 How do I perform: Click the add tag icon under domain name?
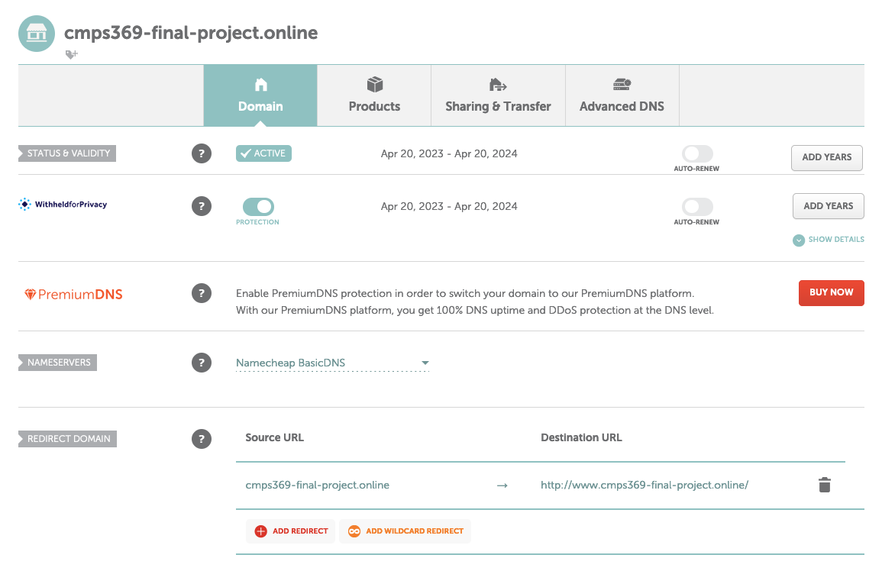(71, 54)
